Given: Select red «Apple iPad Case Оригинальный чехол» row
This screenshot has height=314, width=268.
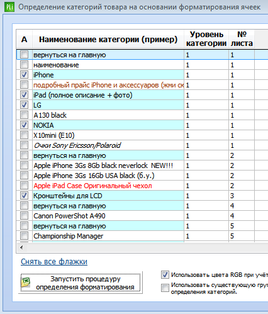Looking at the screenshot, I should [92, 186].
